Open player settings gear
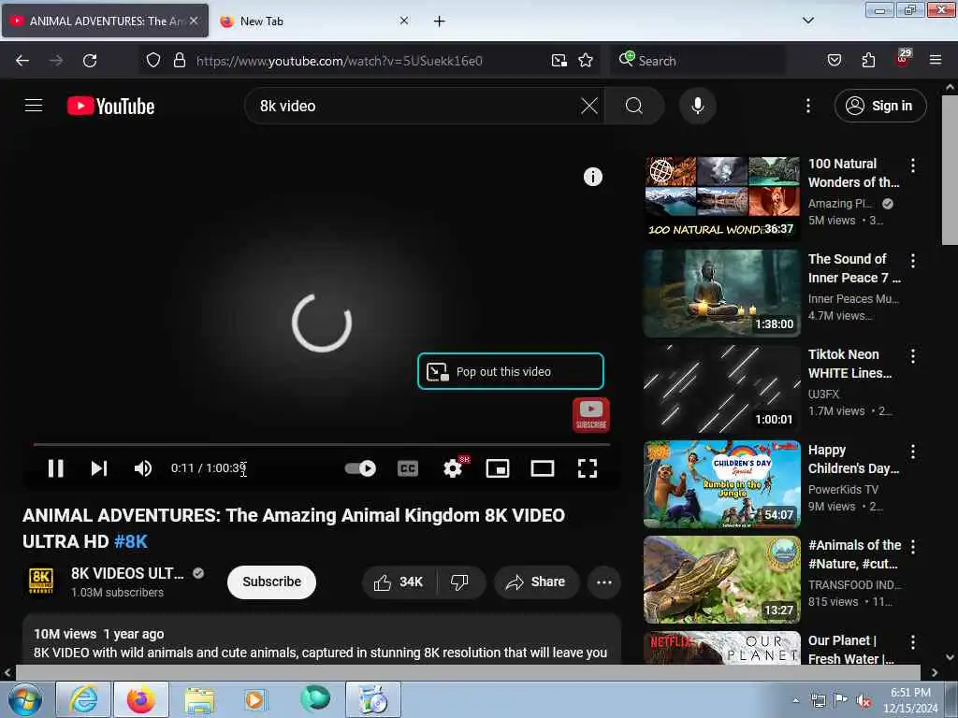 pos(453,468)
